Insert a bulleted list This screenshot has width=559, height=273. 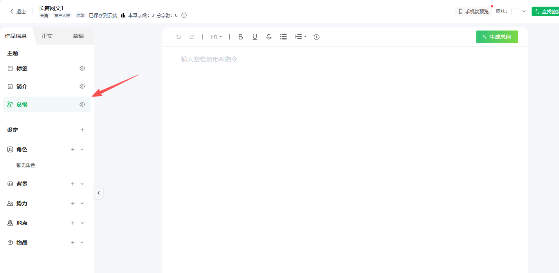point(283,36)
